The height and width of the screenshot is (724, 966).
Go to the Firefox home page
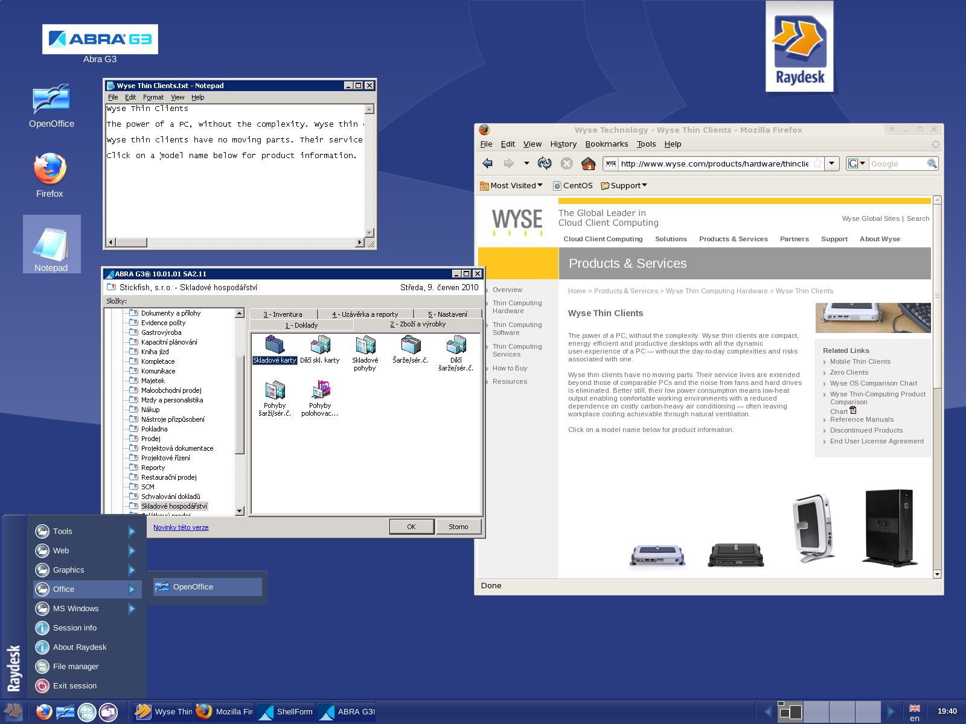[x=589, y=164]
